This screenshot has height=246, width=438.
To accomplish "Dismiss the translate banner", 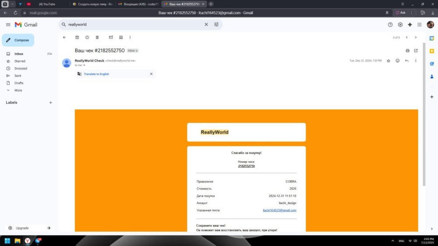I will tap(151, 74).
